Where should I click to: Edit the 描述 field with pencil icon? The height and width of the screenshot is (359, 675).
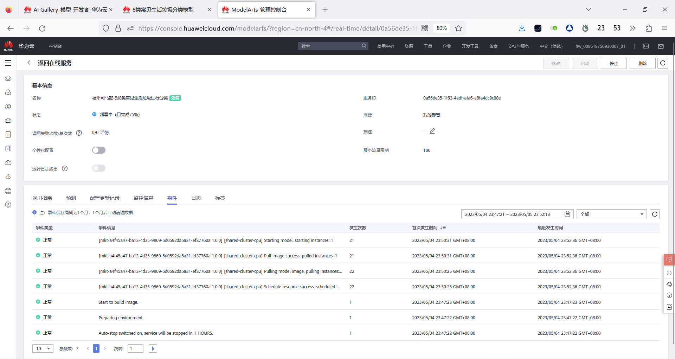click(432, 131)
